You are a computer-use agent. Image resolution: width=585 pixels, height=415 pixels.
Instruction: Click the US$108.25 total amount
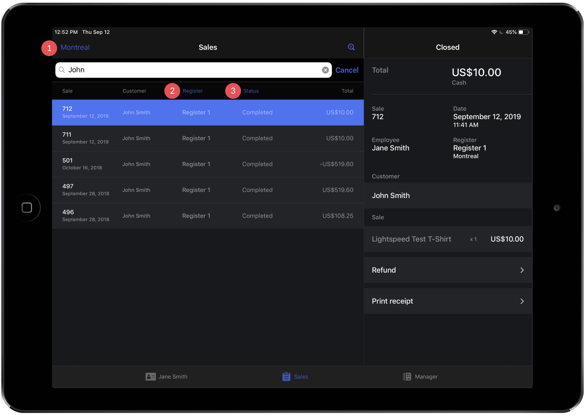[338, 216]
